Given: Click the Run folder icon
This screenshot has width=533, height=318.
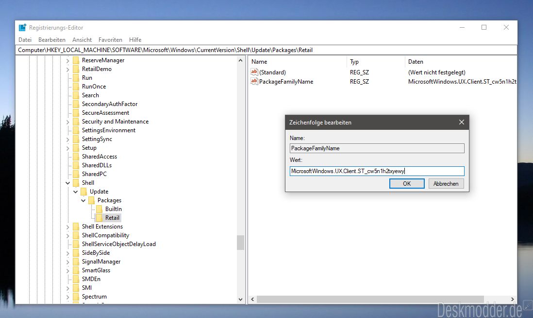Looking at the screenshot, I should pyautogui.click(x=76, y=78).
